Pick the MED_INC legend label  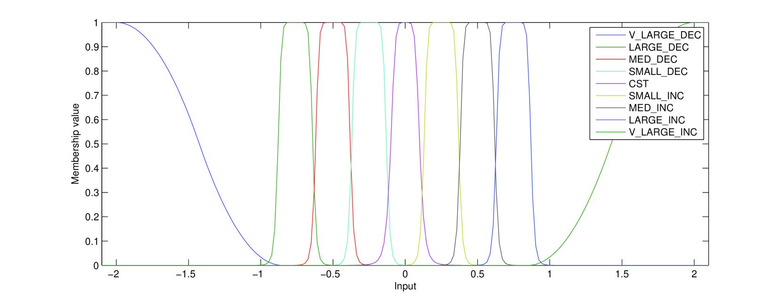click(651, 108)
